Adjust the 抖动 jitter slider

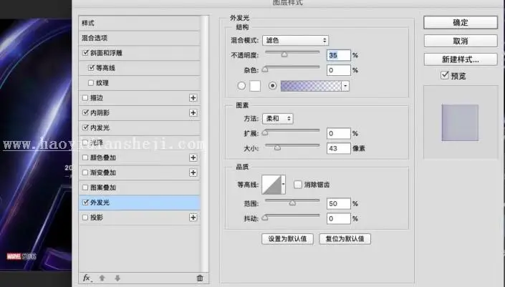265,218
